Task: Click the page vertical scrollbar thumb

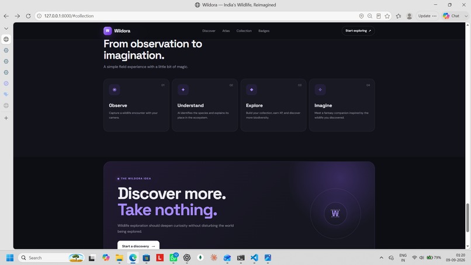Action: [467, 218]
